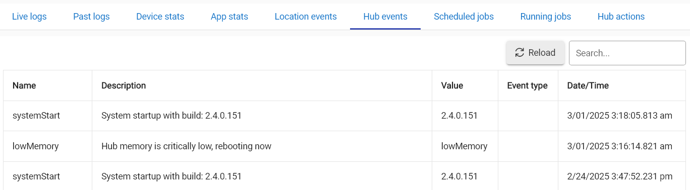690x190 pixels.
Task: Click the circular arrows Reload icon
Action: pyautogui.click(x=520, y=53)
